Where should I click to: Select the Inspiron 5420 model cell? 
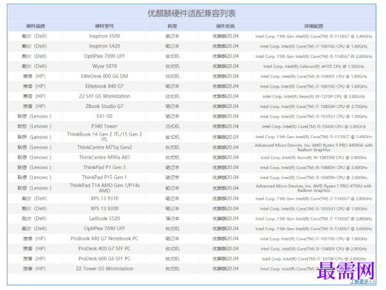[104, 46]
